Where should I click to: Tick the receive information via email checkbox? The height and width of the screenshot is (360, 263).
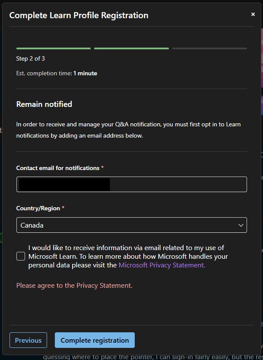21,256
